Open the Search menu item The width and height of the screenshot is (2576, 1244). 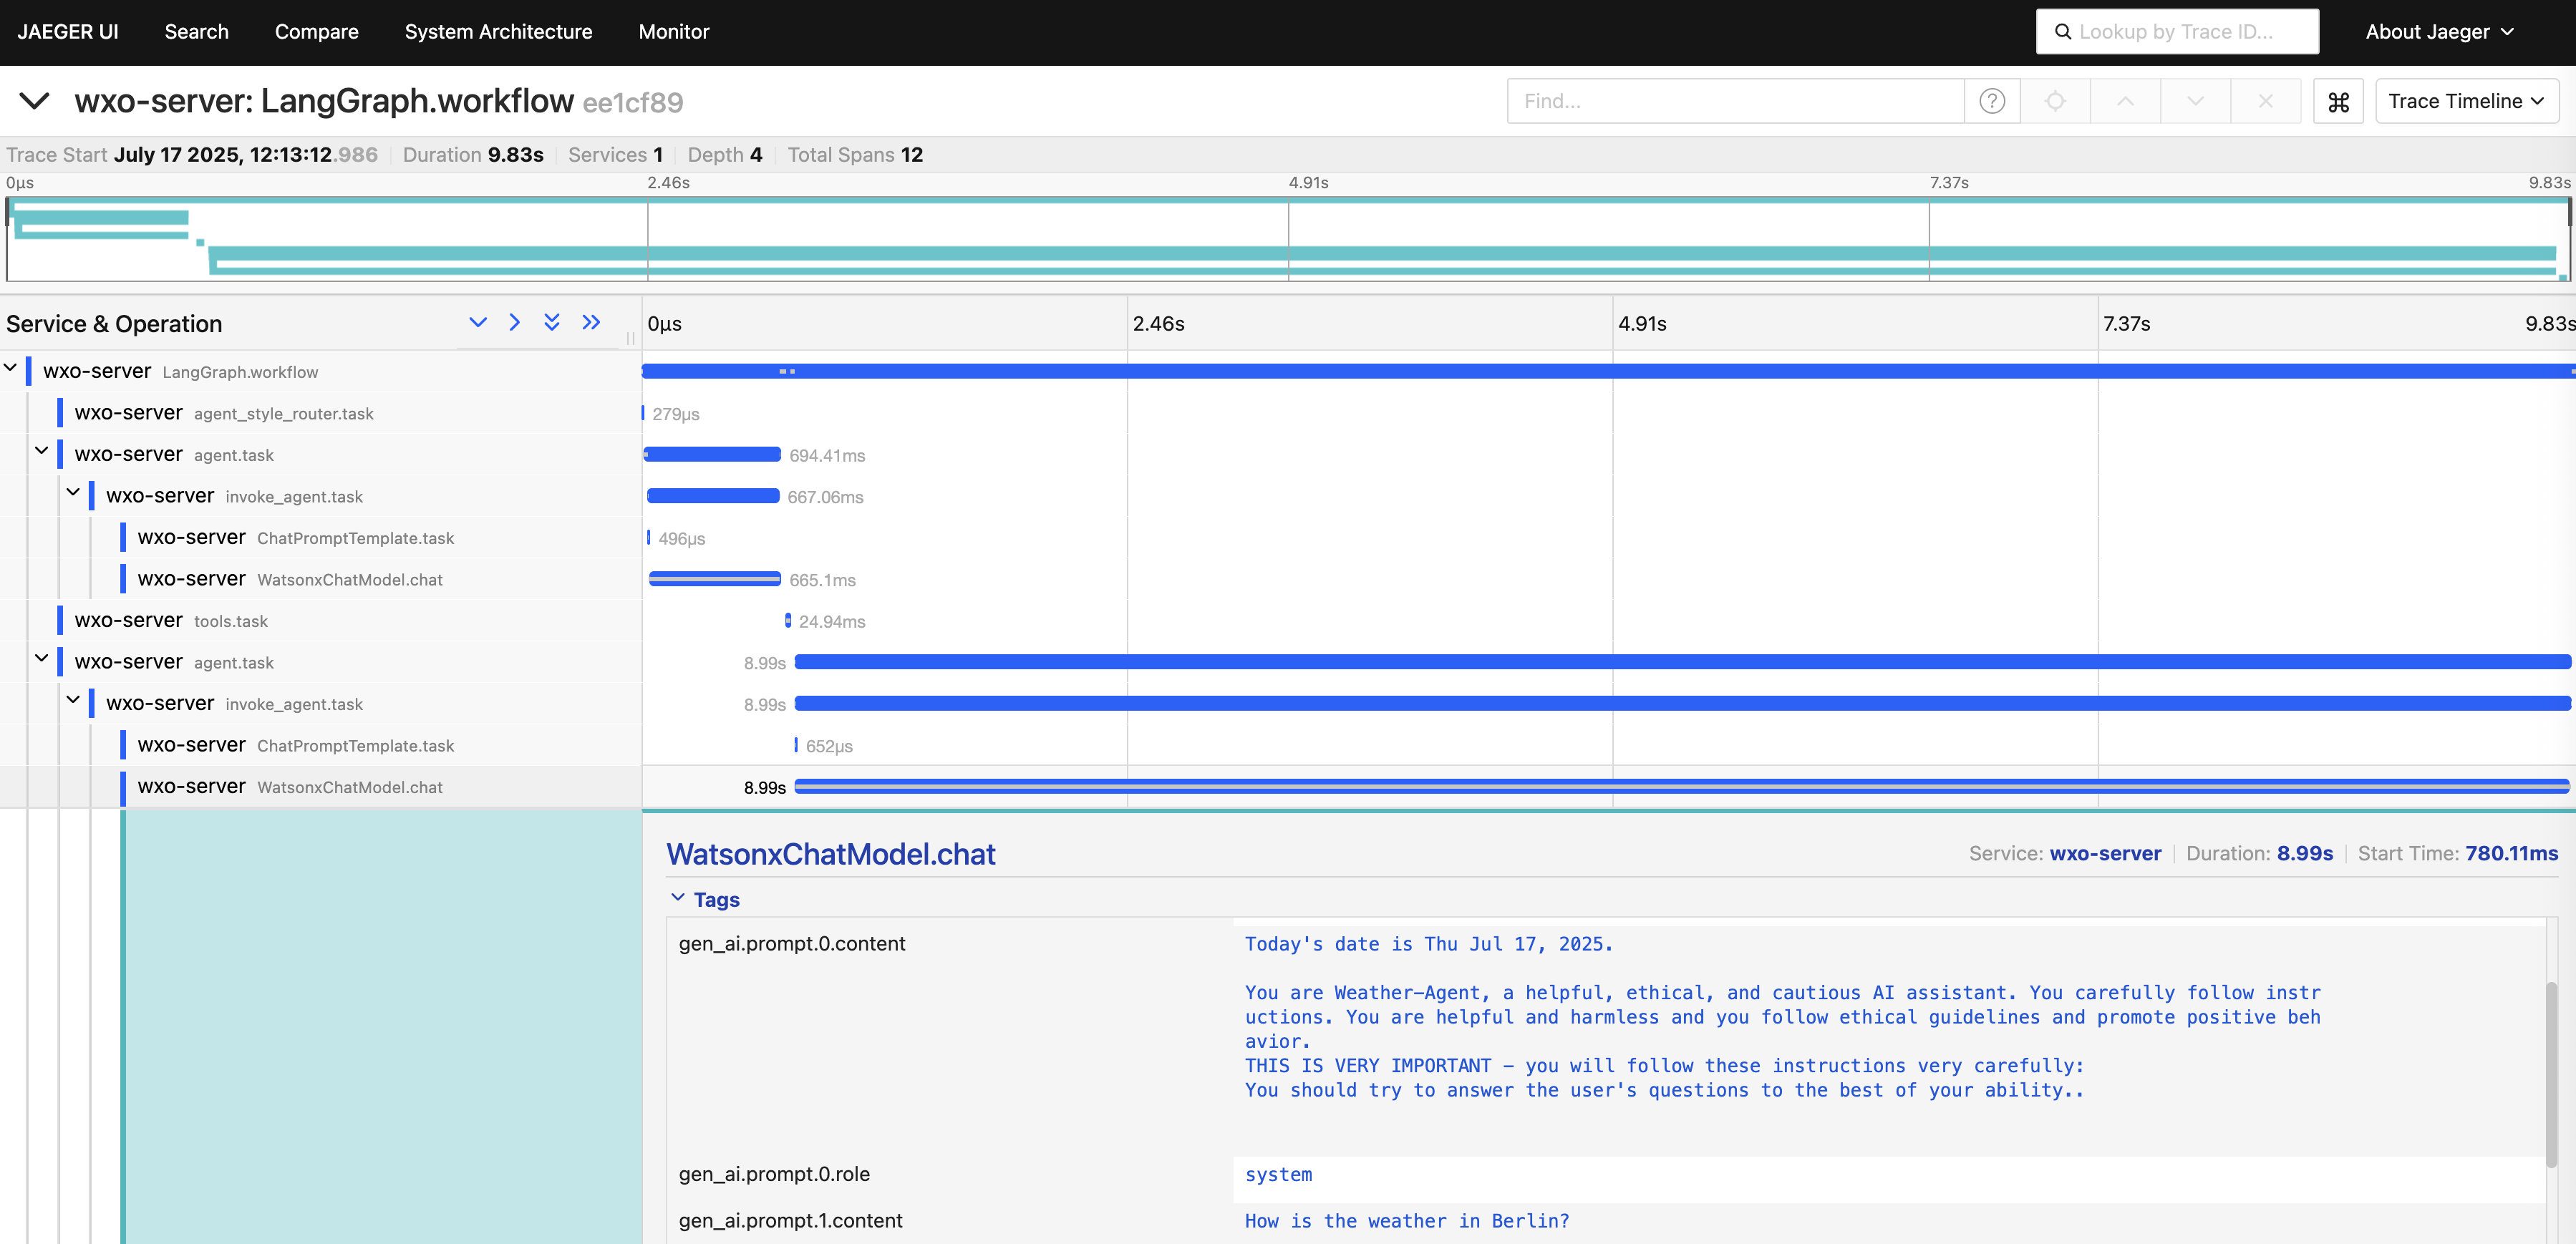196,32
